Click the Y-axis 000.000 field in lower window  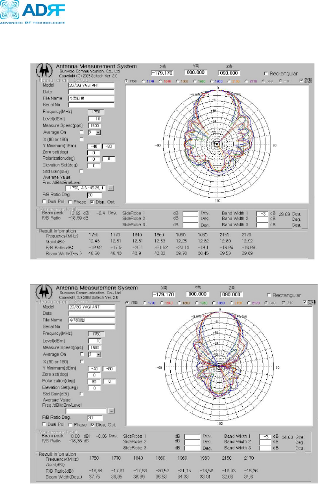pos(197,294)
